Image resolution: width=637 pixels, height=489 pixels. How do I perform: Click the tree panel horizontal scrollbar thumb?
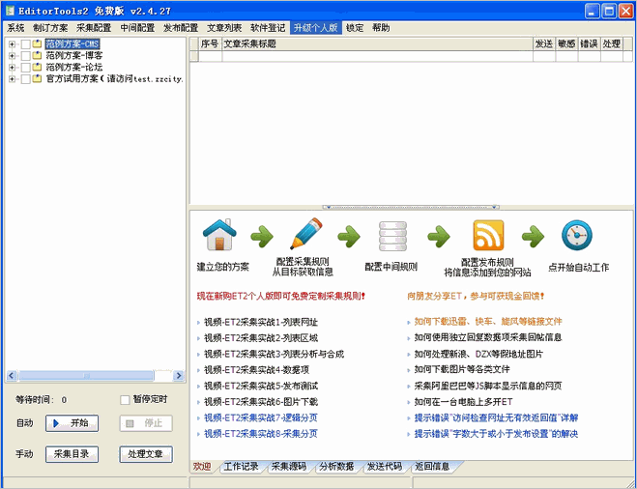coord(86,376)
